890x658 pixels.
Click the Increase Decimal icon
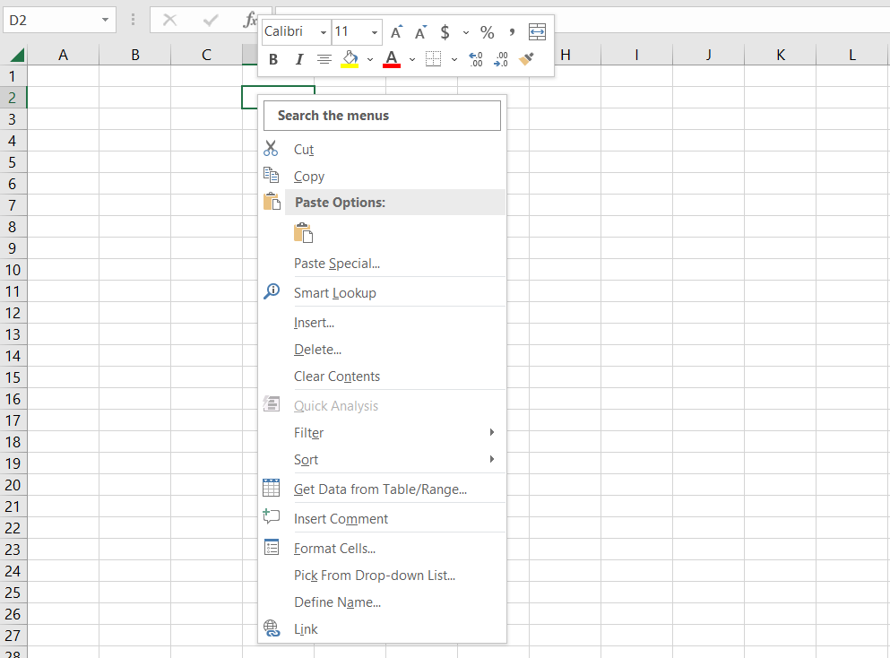[476, 59]
